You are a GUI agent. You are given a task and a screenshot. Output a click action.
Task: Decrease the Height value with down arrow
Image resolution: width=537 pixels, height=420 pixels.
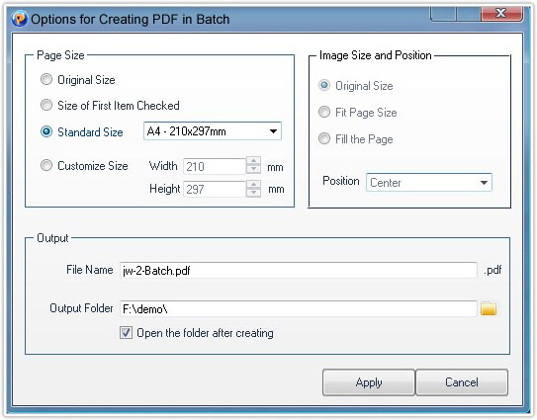[x=253, y=193]
